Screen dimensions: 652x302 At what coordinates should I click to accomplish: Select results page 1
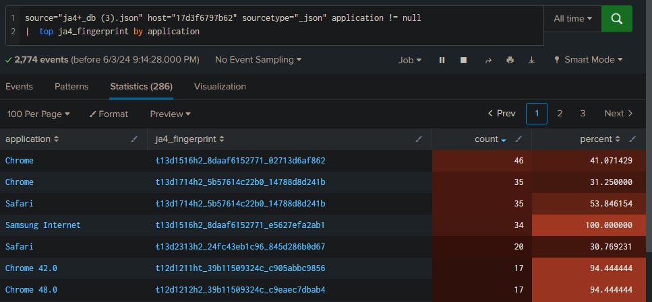[537, 114]
